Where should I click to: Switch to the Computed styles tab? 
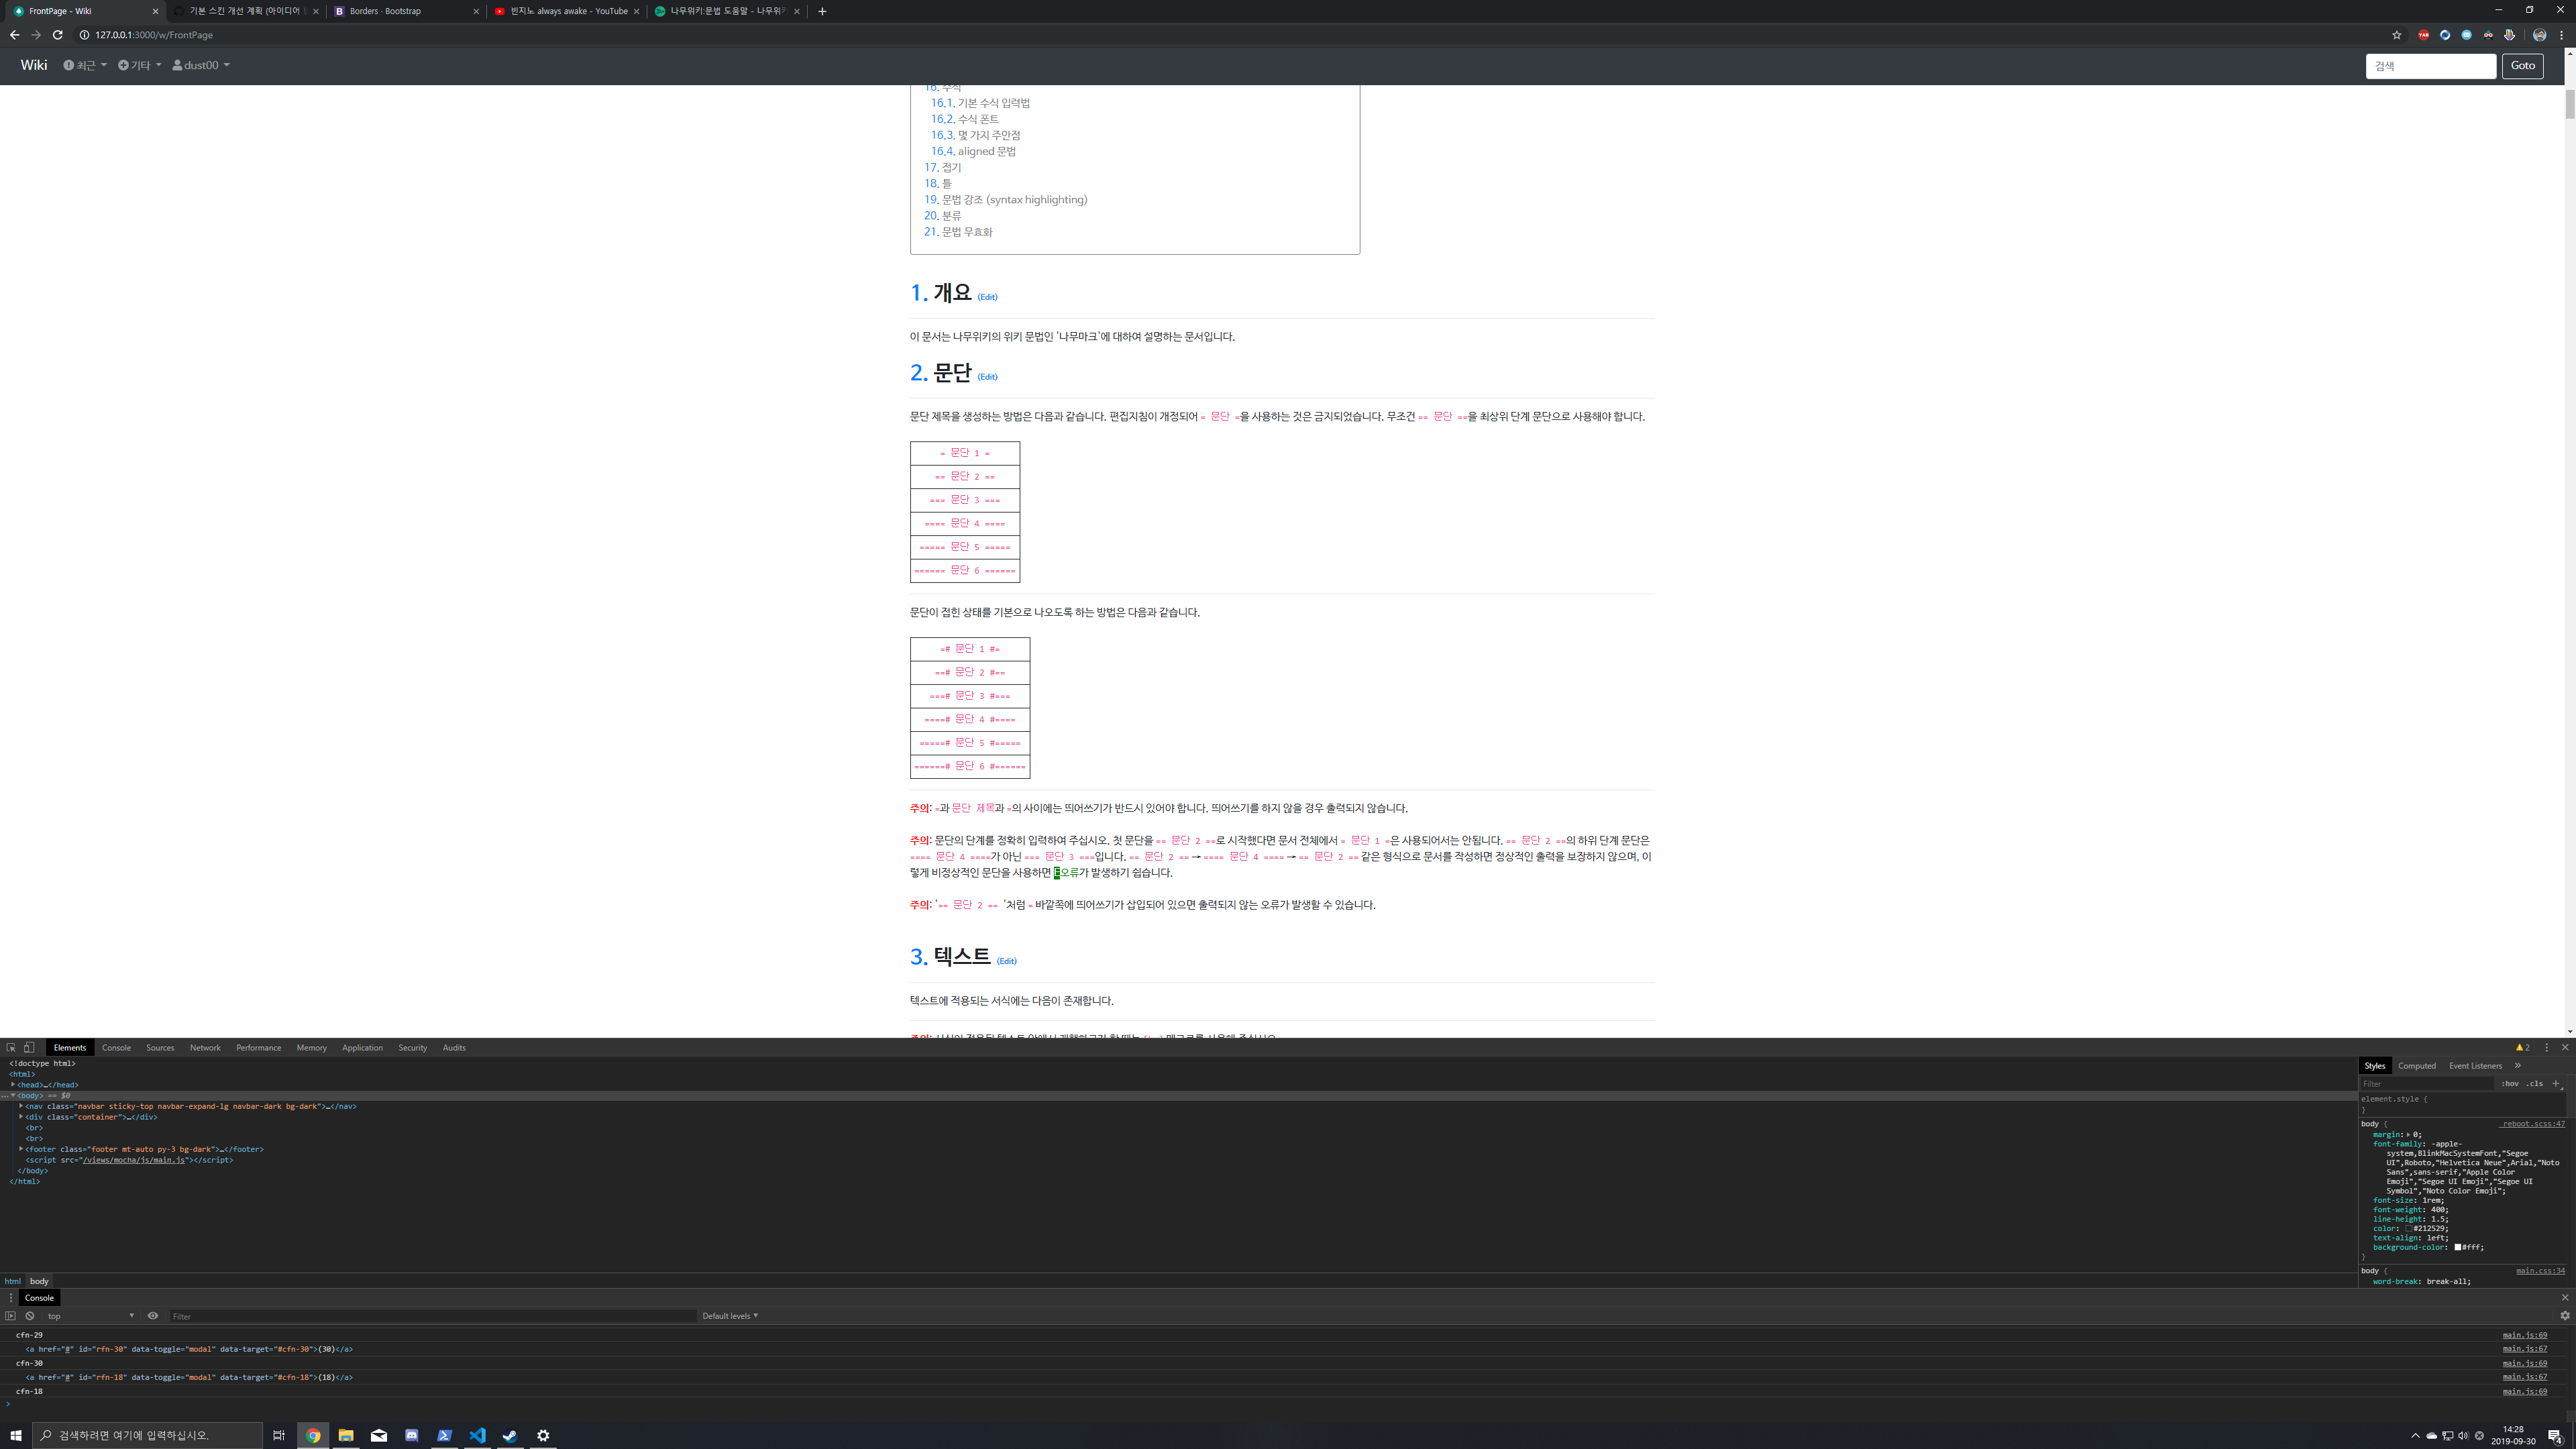tap(2417, 1065)
